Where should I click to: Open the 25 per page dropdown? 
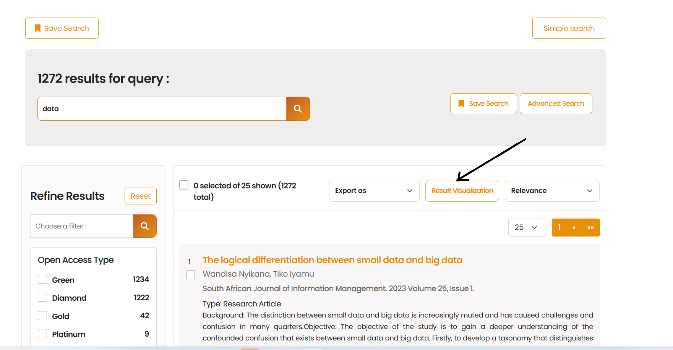526,227
